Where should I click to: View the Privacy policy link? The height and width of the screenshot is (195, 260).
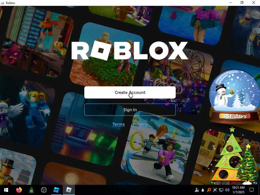tap(140, 124)
